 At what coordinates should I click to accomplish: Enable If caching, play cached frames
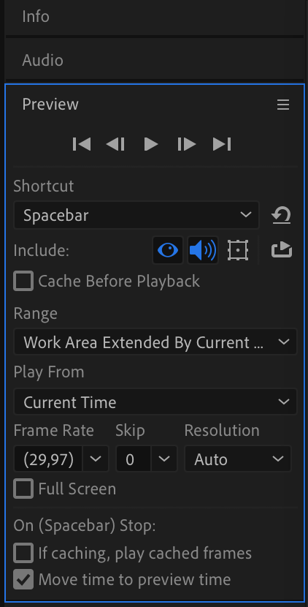tap(23, 553)
